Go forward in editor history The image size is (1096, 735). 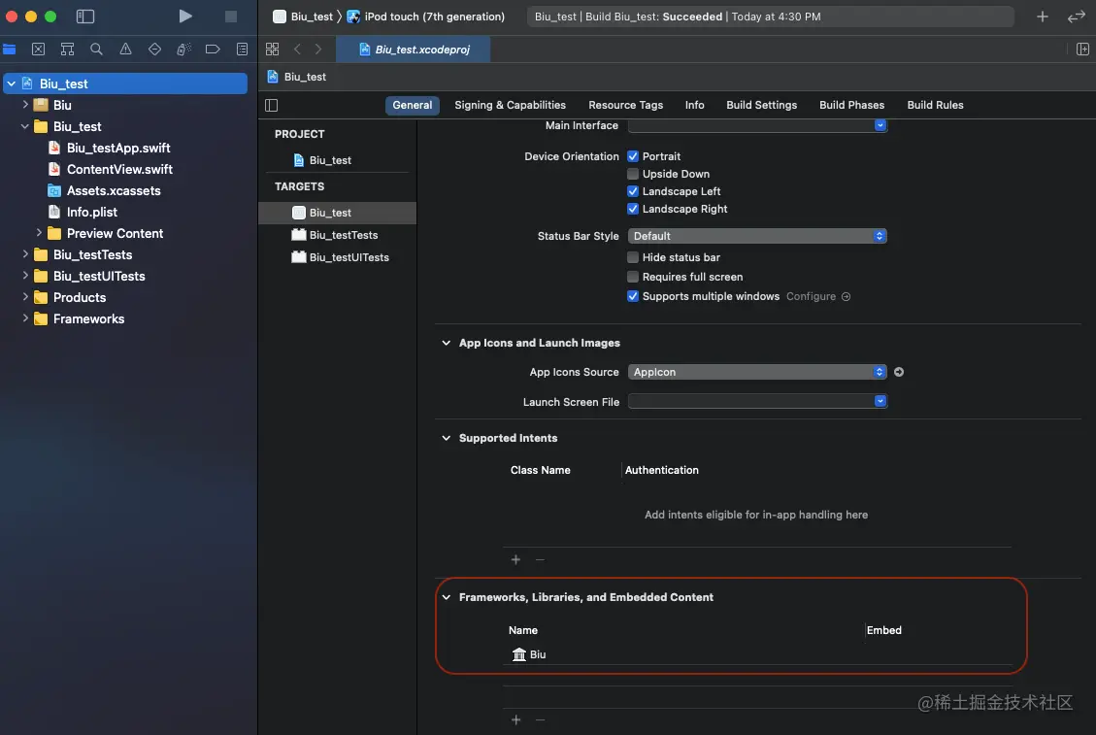[x=318, y=49]
